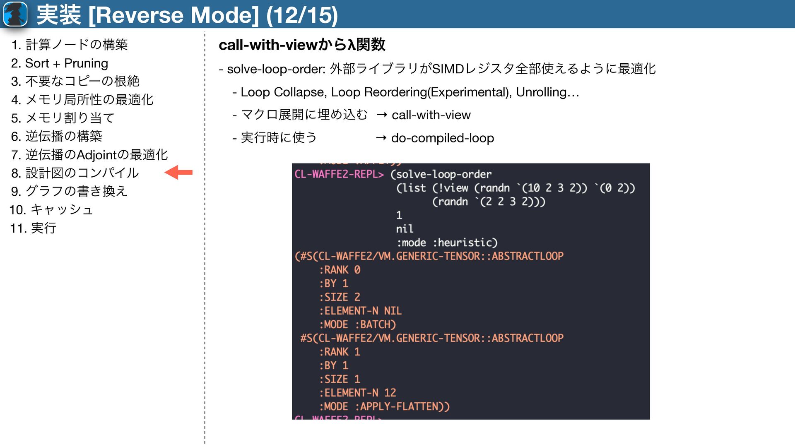Click the 'call-with-view' text after the arrow
The width and height of the screenshot is (795, 447).
coord(431,115)
